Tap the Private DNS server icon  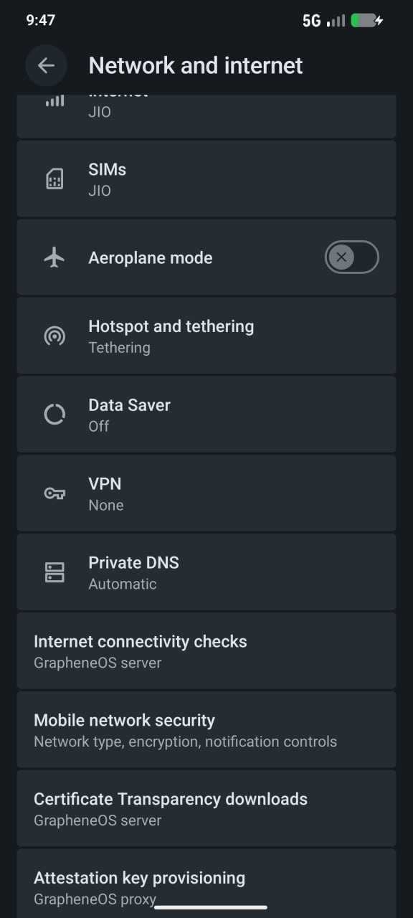tap(54, 572)
